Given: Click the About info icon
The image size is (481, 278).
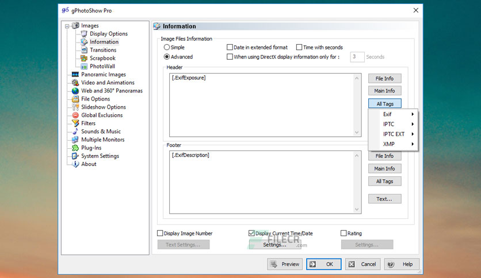Looking at the screenshot, I should (x=75, y=164).
